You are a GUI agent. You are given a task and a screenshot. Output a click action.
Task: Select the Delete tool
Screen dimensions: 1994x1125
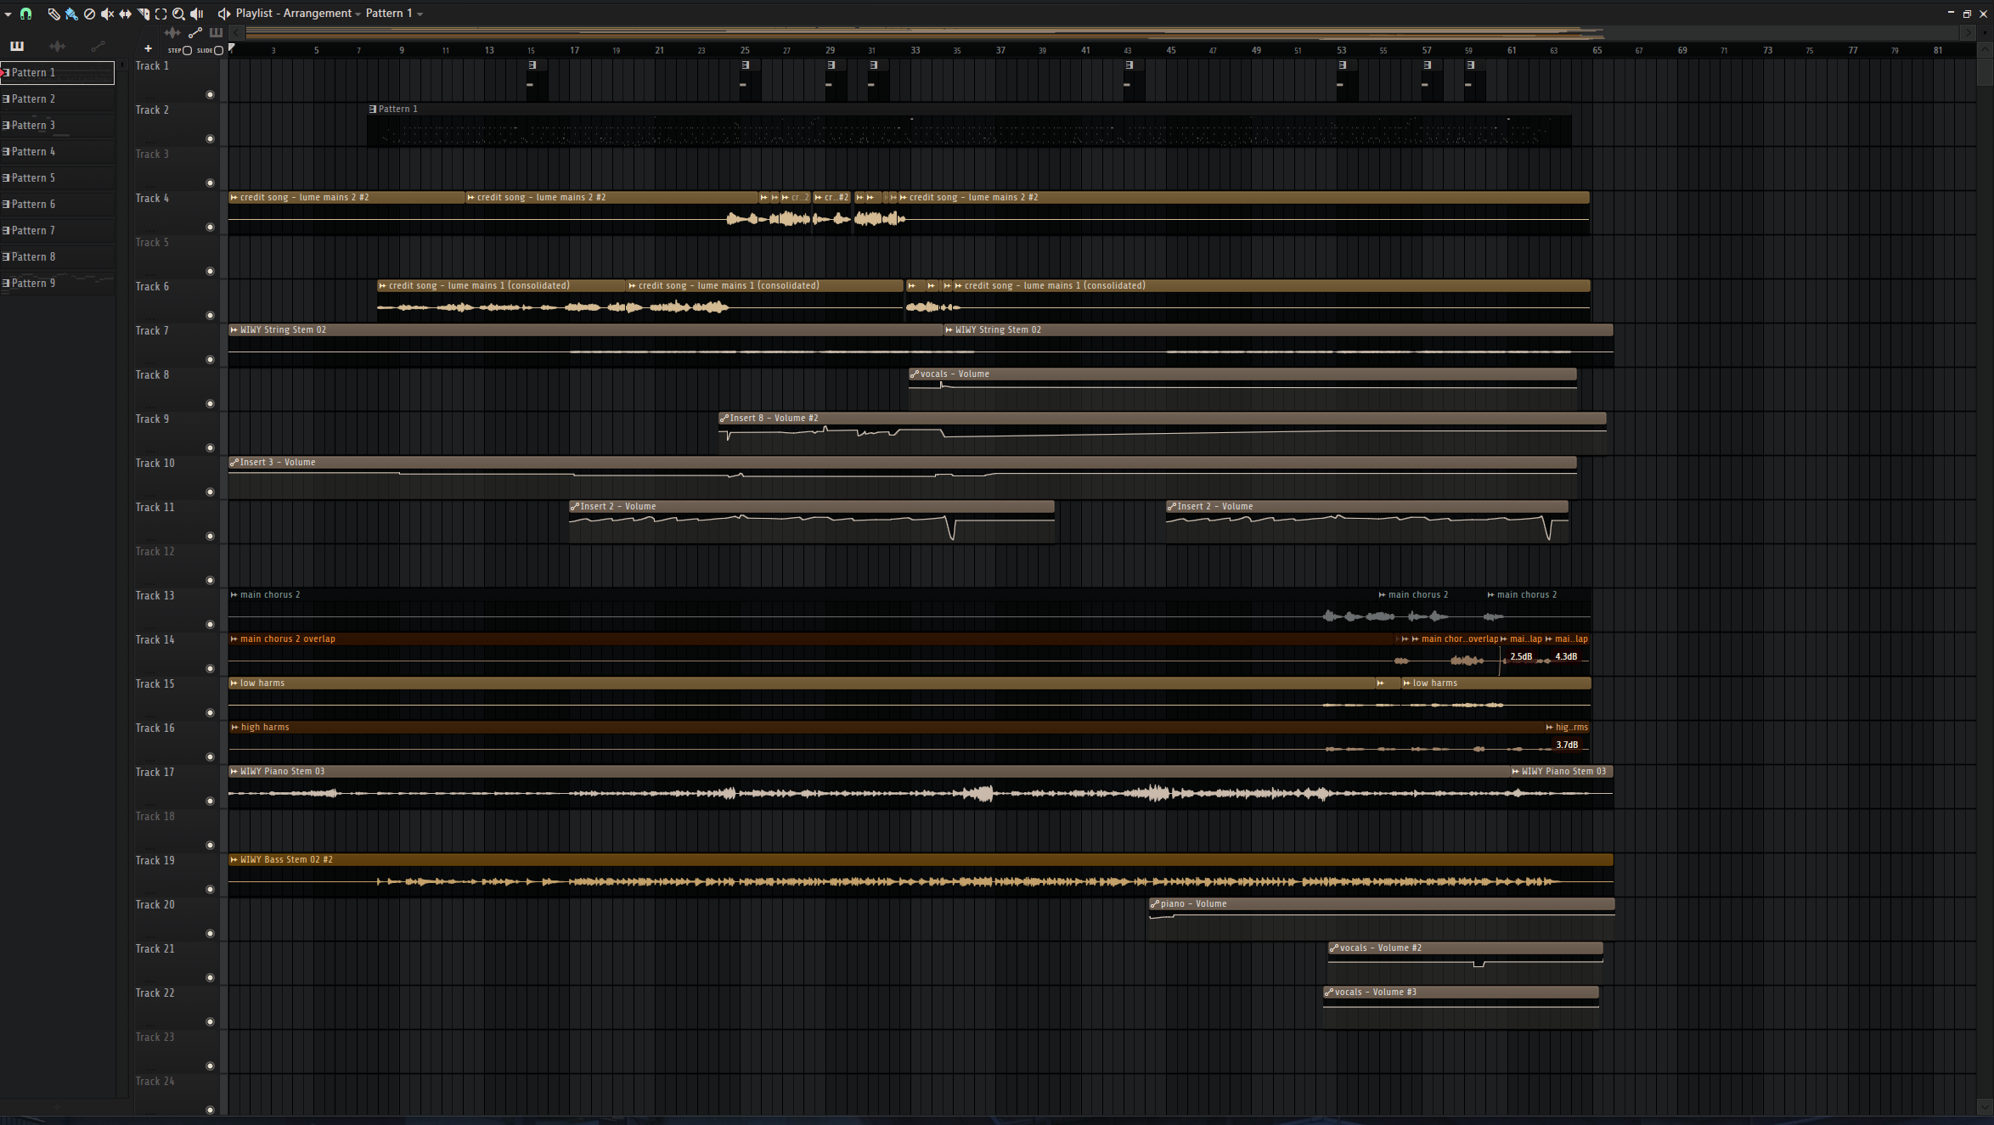[89, 14]
